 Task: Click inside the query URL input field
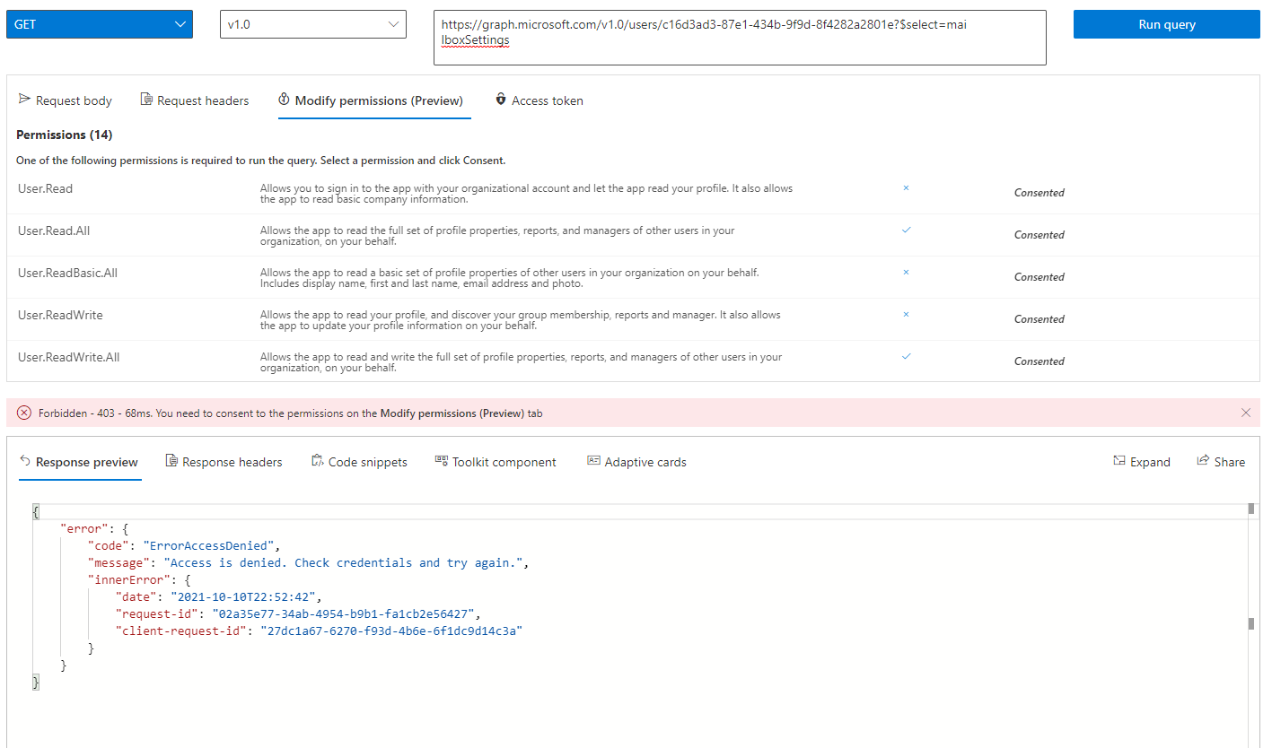point(738,37)
